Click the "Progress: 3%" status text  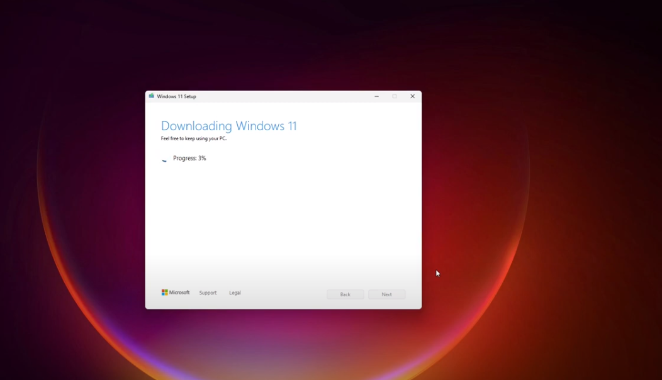coord(189,159)
